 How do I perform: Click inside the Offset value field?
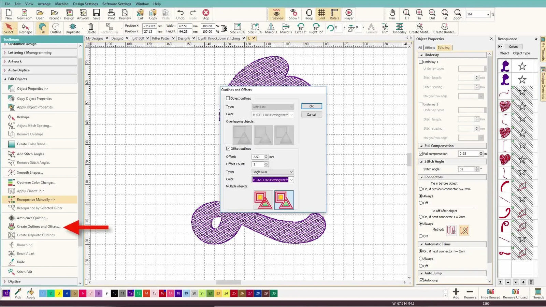pos(258,157)
